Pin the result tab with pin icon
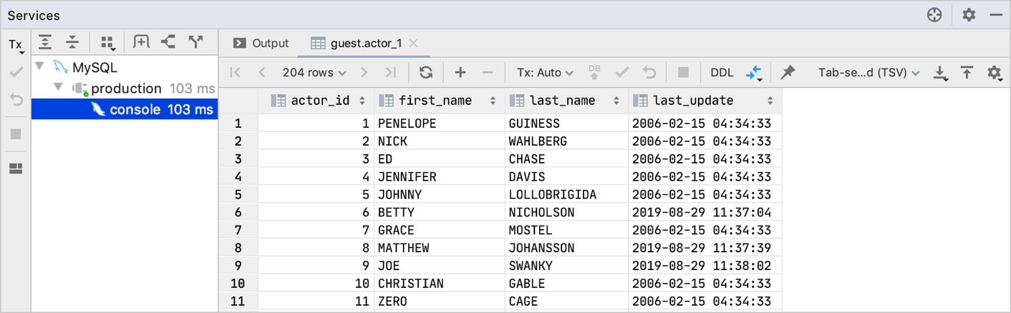The image size is (1011, 313). click(788, 72)
